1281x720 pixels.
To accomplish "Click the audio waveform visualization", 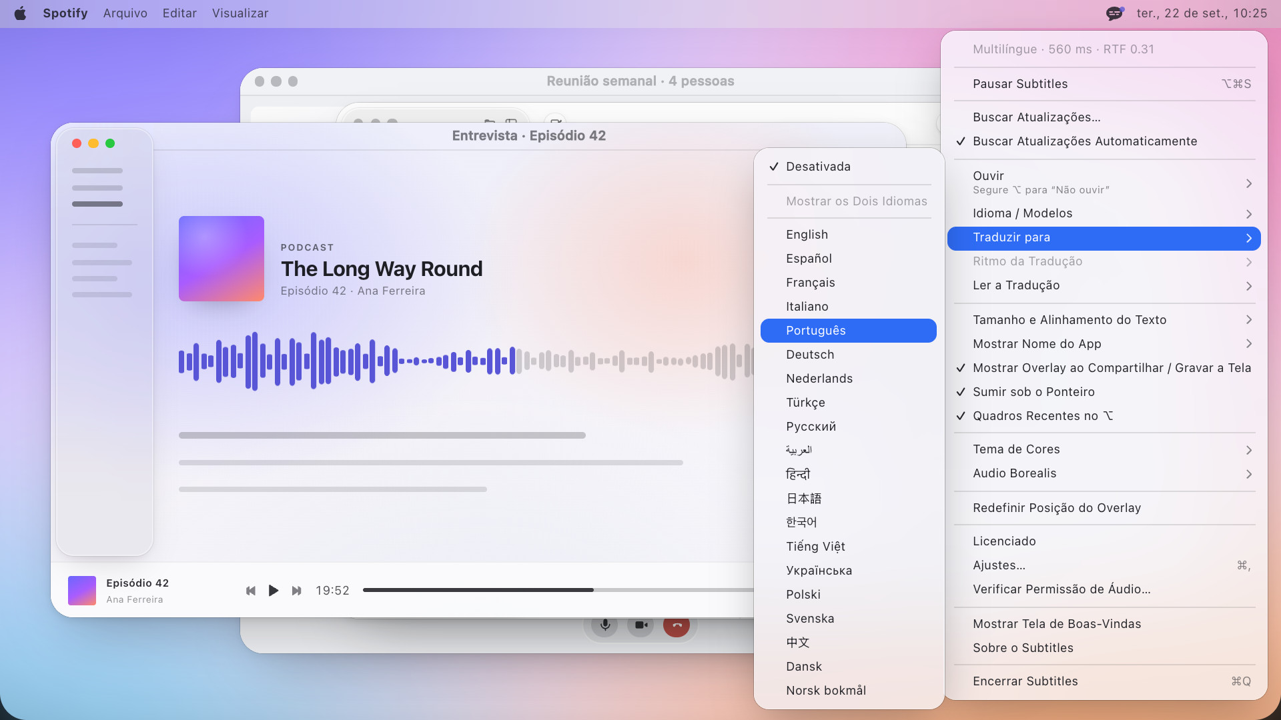I will click(466, 361).
